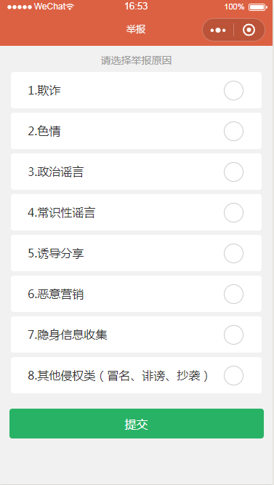The height and width of the screenshot is (485, 274).
Task: Open the three-dot more options menu
Action: coord(218,31)
